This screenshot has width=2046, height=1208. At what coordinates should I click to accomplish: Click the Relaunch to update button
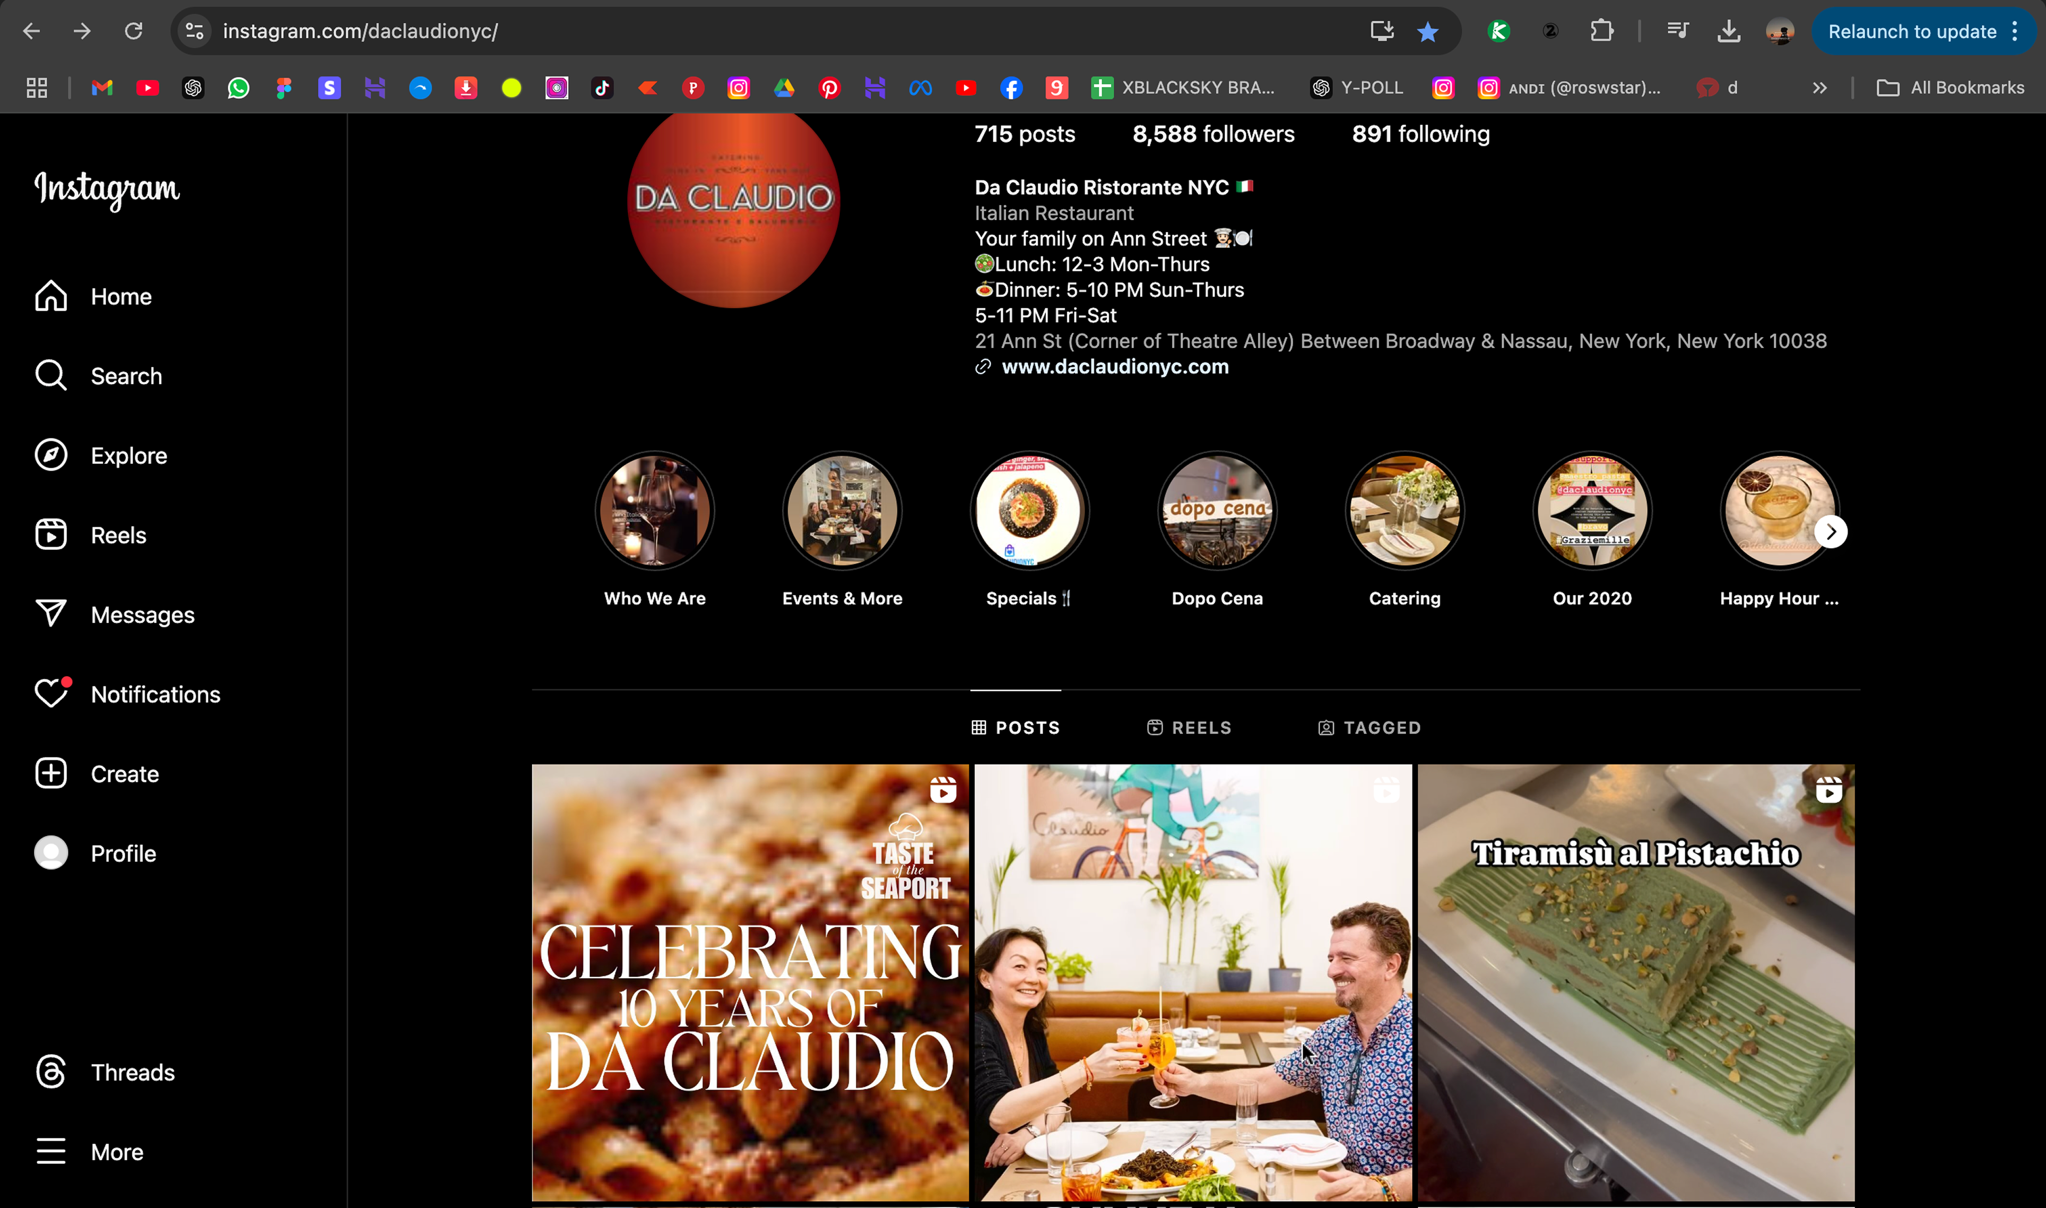(x=1912, y=31)
